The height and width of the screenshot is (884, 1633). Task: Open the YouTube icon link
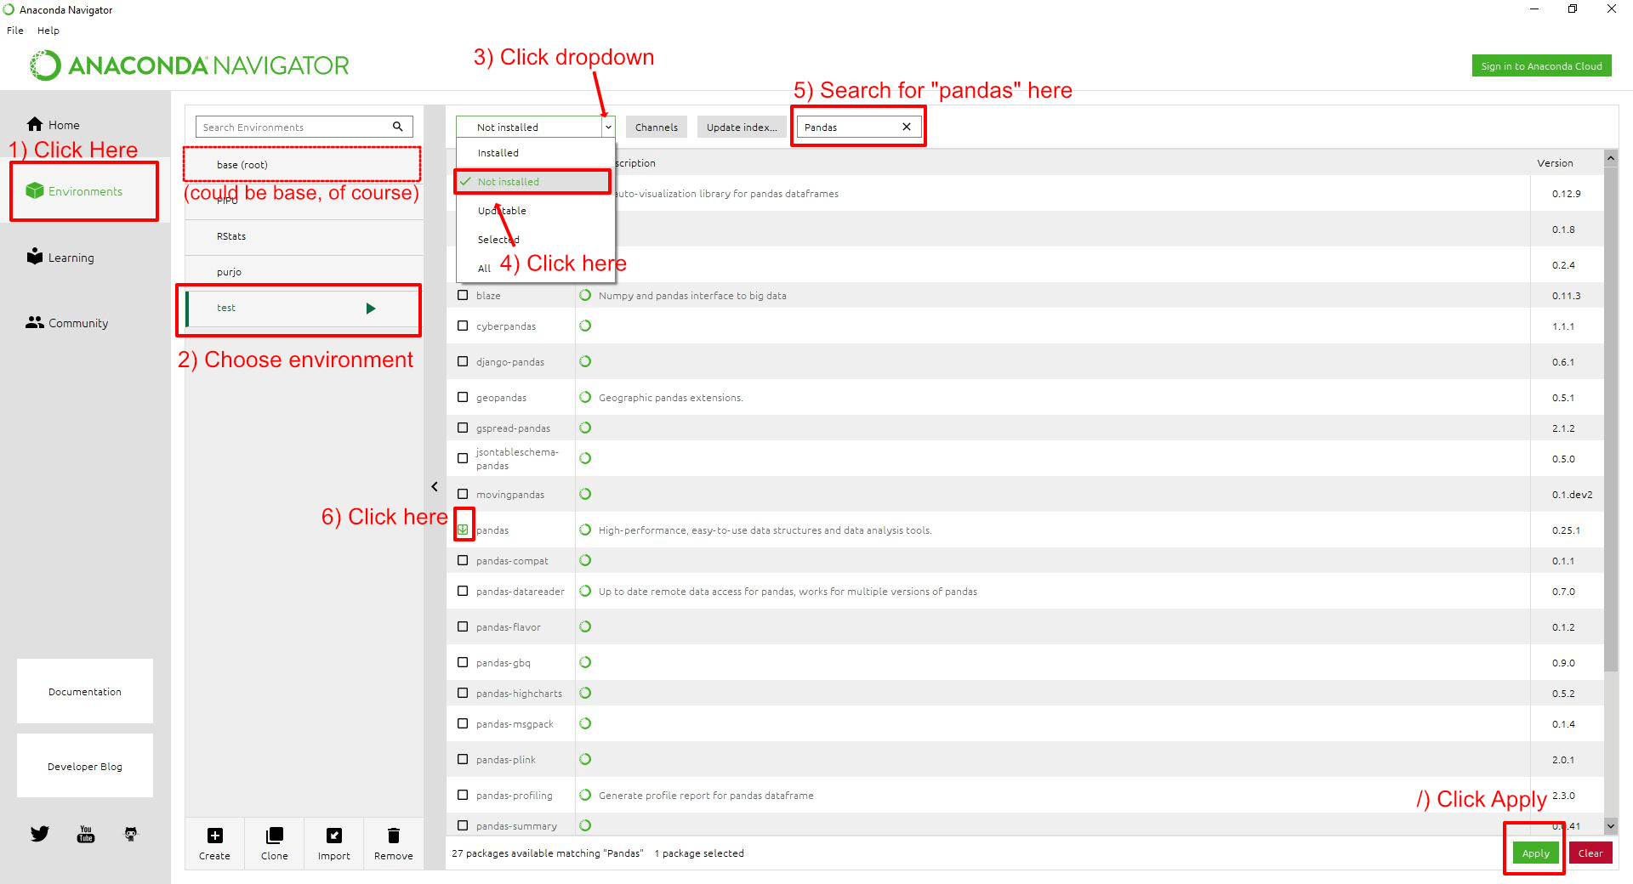86,834
